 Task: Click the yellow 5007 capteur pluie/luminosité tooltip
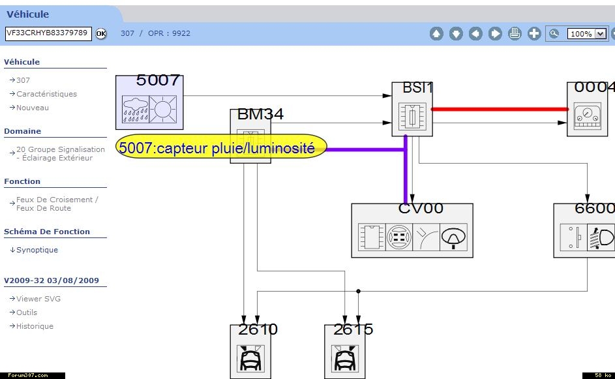(221, 147)
